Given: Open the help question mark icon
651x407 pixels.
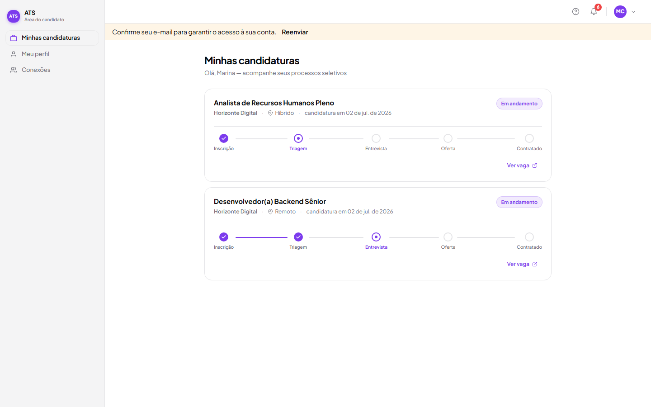Looking at the screenshot, I should [576, 12].
